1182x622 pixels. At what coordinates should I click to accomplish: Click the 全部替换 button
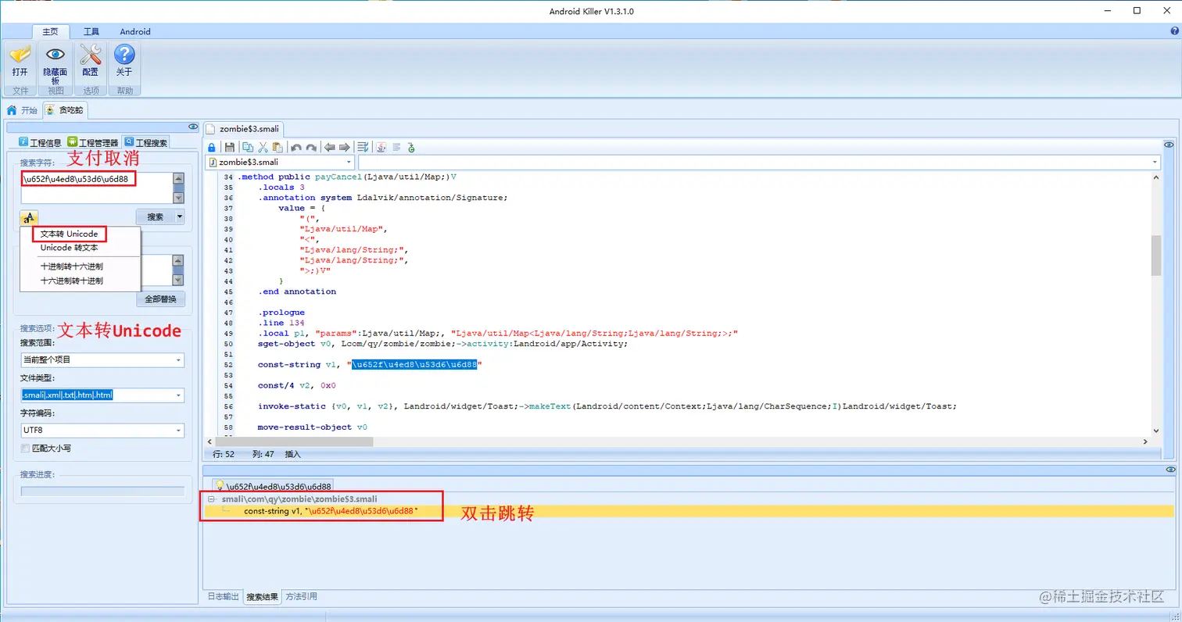pos(161,299)
